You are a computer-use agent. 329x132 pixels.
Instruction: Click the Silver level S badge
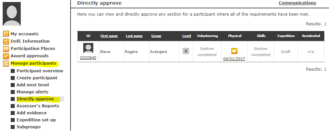tap(186, 51)
